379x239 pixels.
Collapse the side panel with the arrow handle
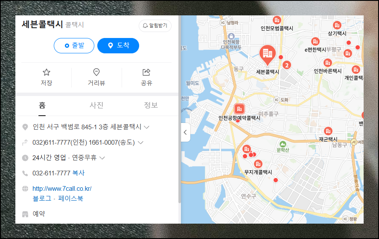coord(185,132)
